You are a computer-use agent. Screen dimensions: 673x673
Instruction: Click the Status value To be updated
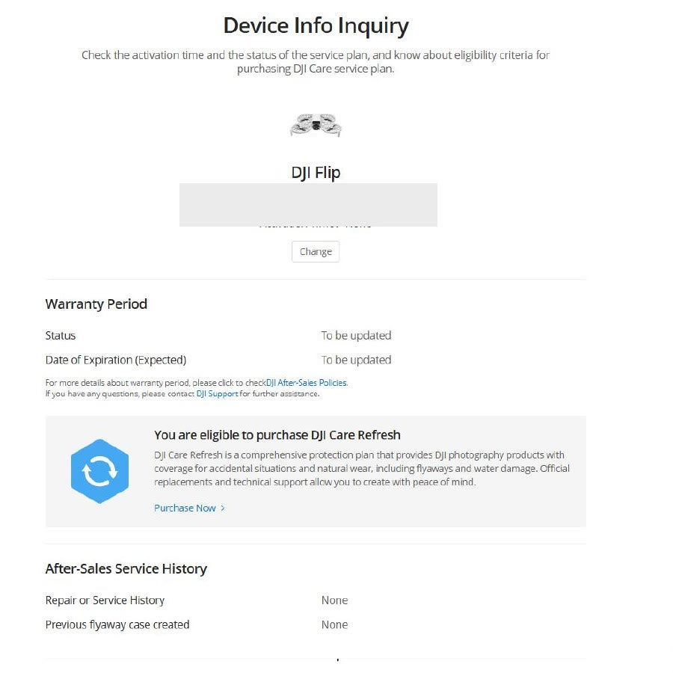[x=356, y=336]
